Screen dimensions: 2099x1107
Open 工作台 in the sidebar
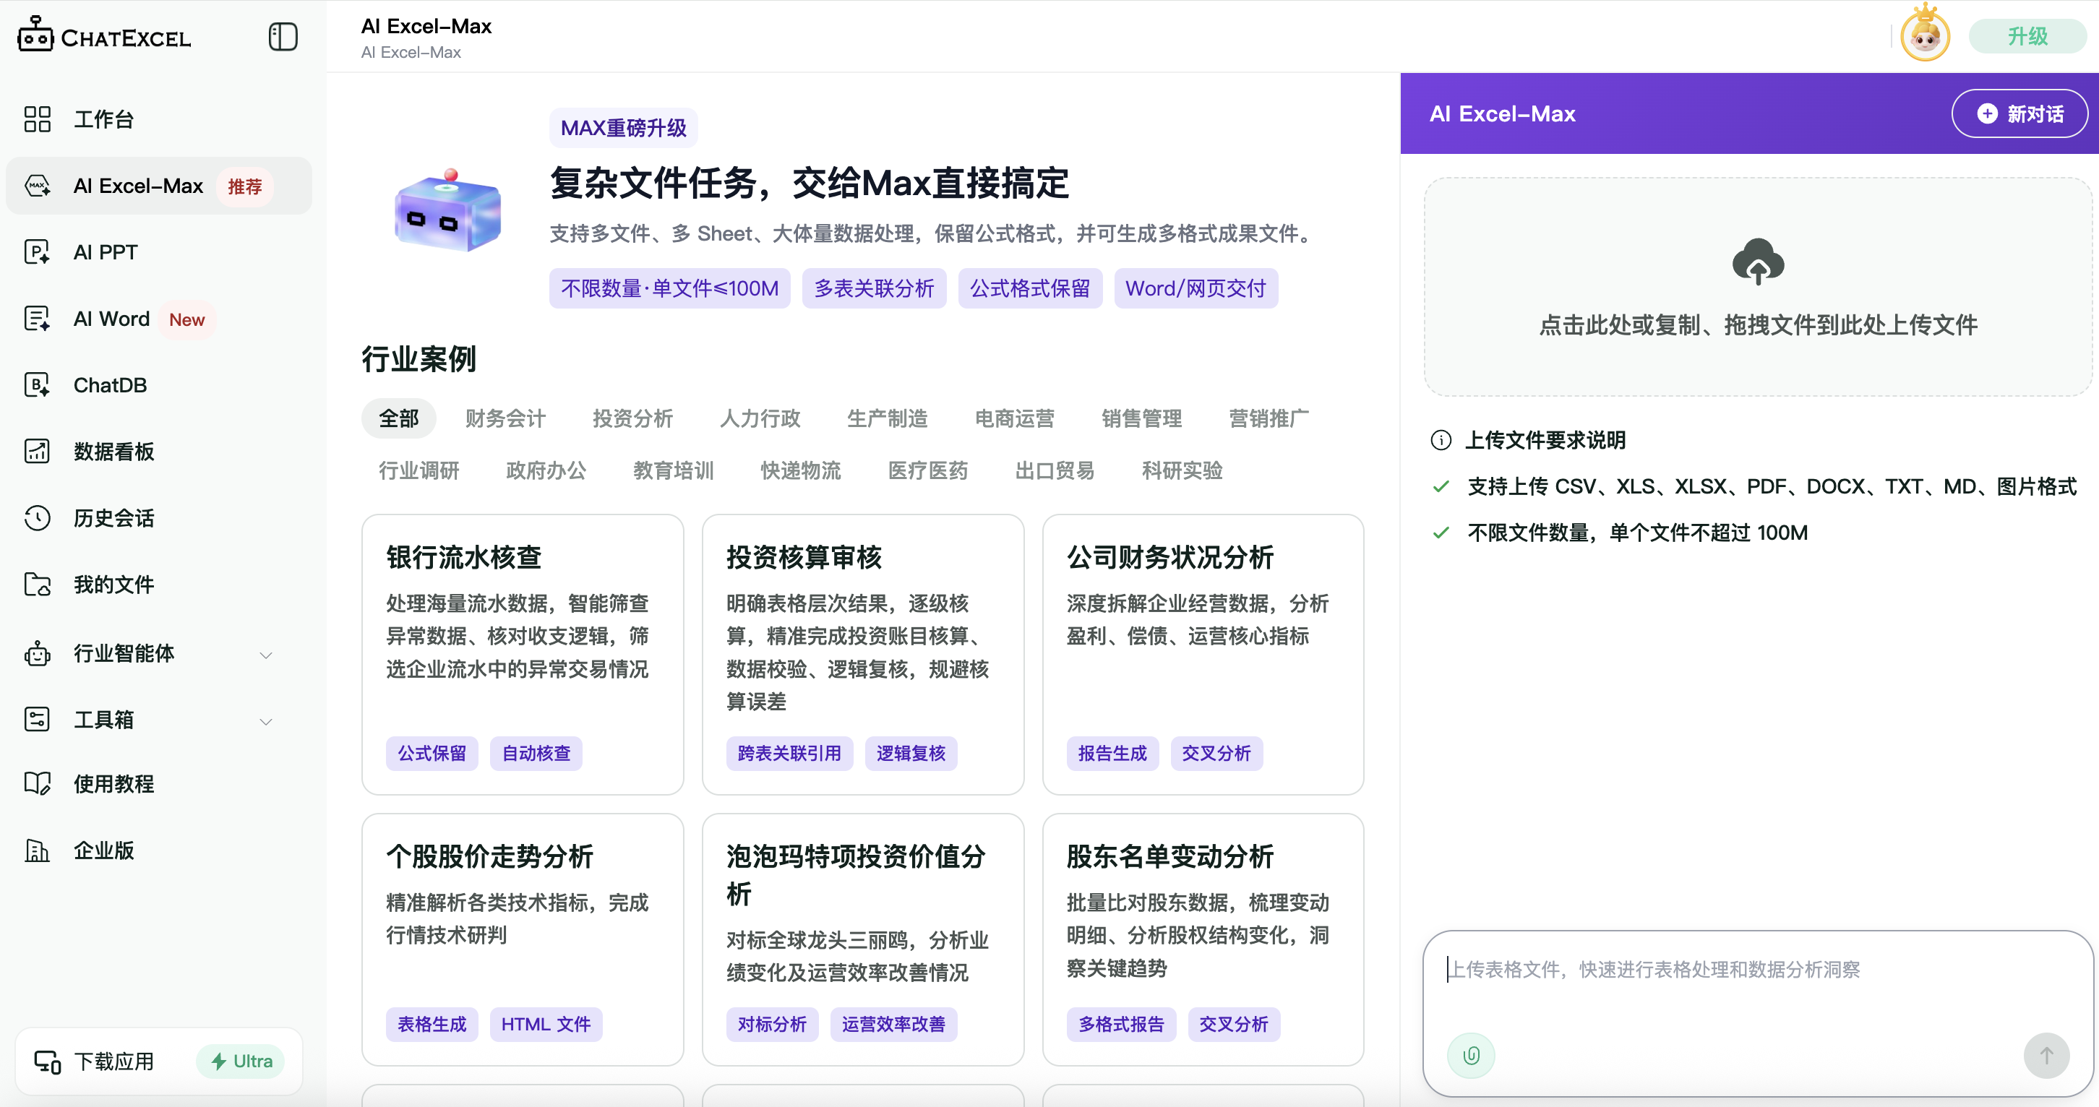(159, 119)
